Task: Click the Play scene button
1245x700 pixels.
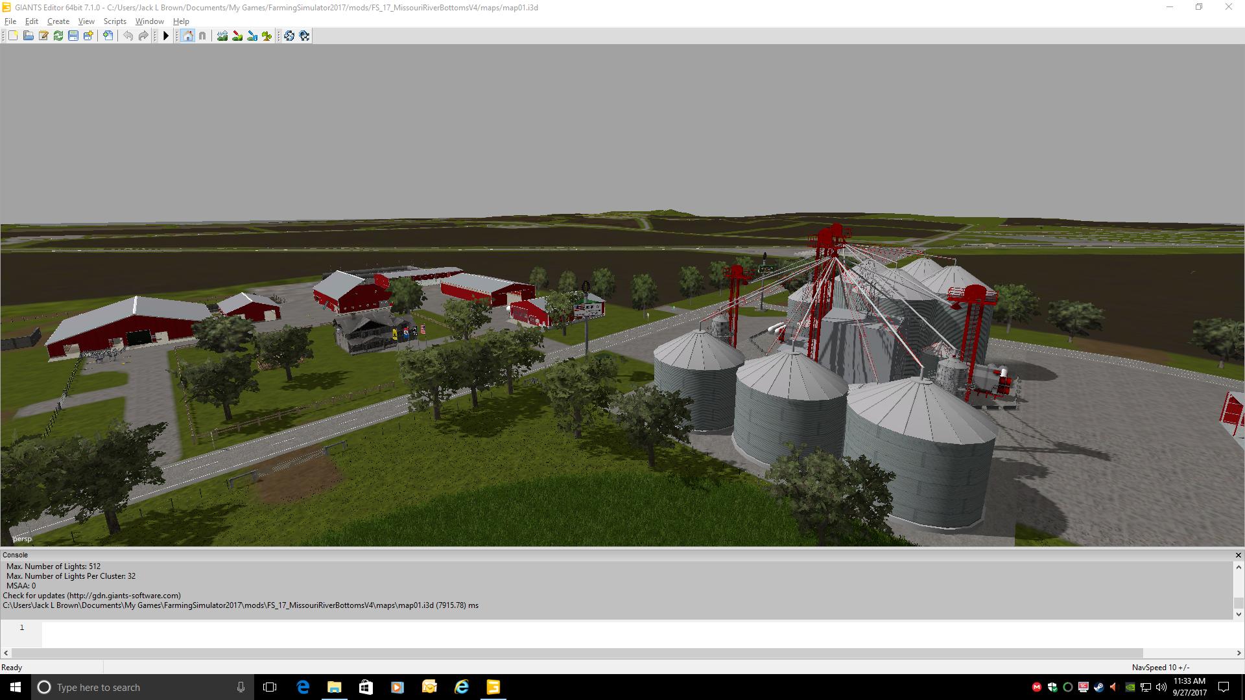Action: (x=166, y=36)
